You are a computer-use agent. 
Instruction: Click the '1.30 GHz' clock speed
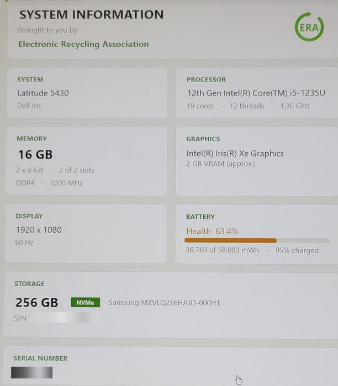(x=295, y=106)
